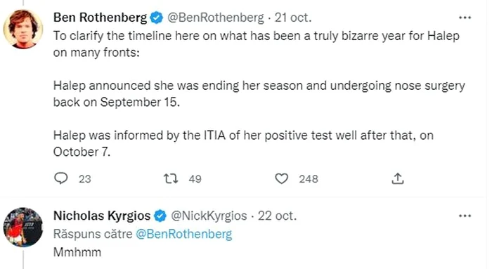
Task: View the 248 likes count
Action: (309, 179)
